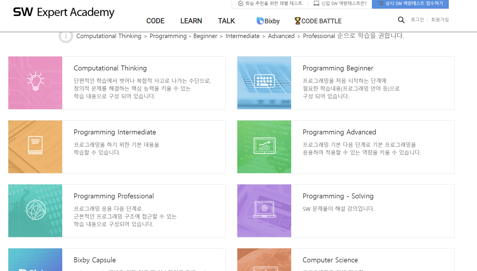Viewport: 477px width, 271px height.
Task: Click '구성 되어 있습니다.' description line
Action: tap(326, 96)
